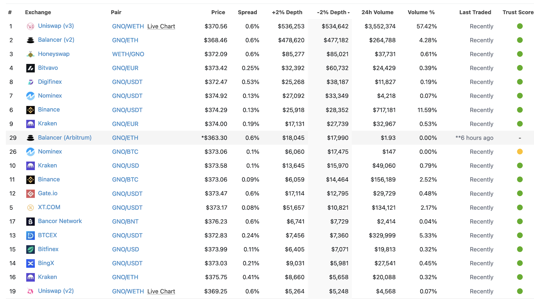Image resolution: width=534 pixels, height=299 pixels.
Task: Click the 57.42% volume share value
Action: pyautogui.click(x=427, y=26)
